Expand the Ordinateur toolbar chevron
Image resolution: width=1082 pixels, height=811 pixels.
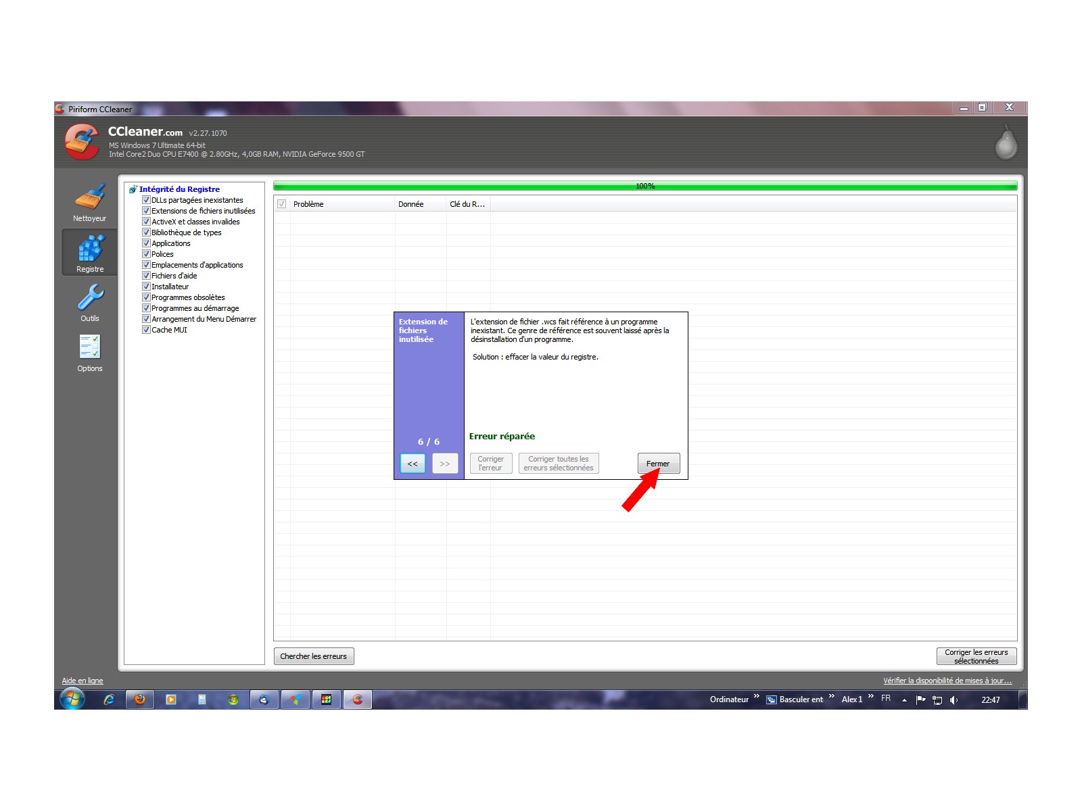(x=756, y=696)
